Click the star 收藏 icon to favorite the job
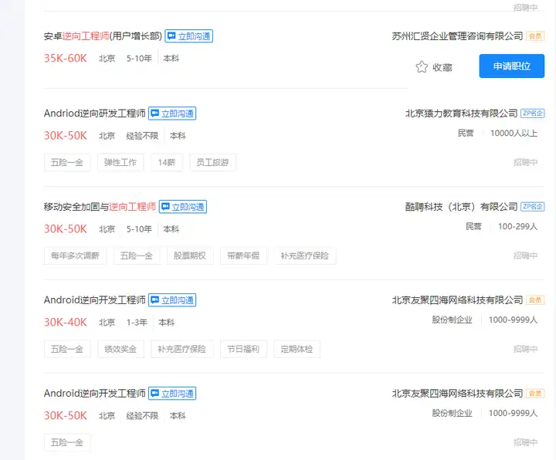 [422, 67]
